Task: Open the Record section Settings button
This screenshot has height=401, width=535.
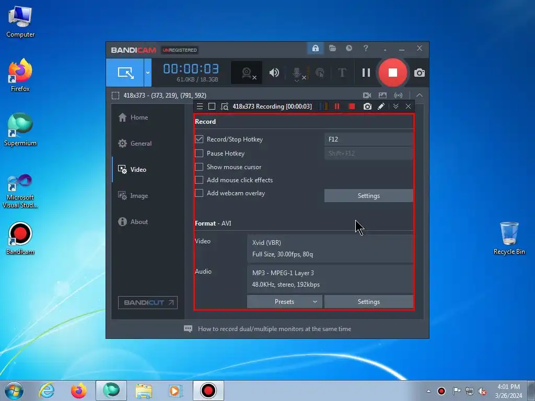Action: (x=368, y=196)
